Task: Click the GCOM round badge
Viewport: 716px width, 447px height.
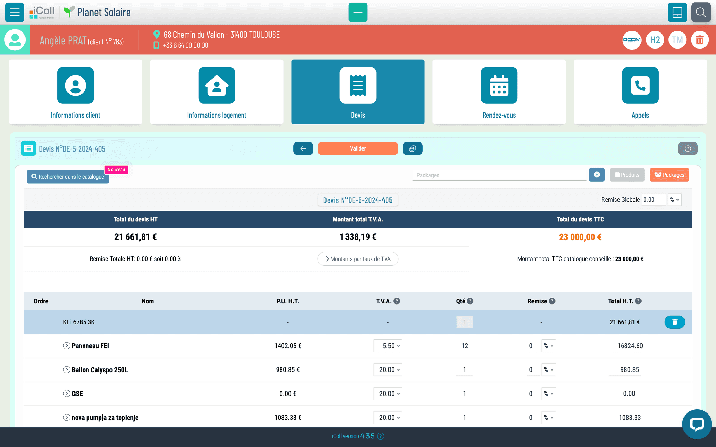Action: tap(632, 40)
